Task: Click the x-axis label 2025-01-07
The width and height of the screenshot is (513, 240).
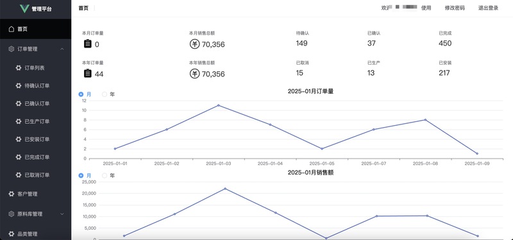Action: pos(374,164)
